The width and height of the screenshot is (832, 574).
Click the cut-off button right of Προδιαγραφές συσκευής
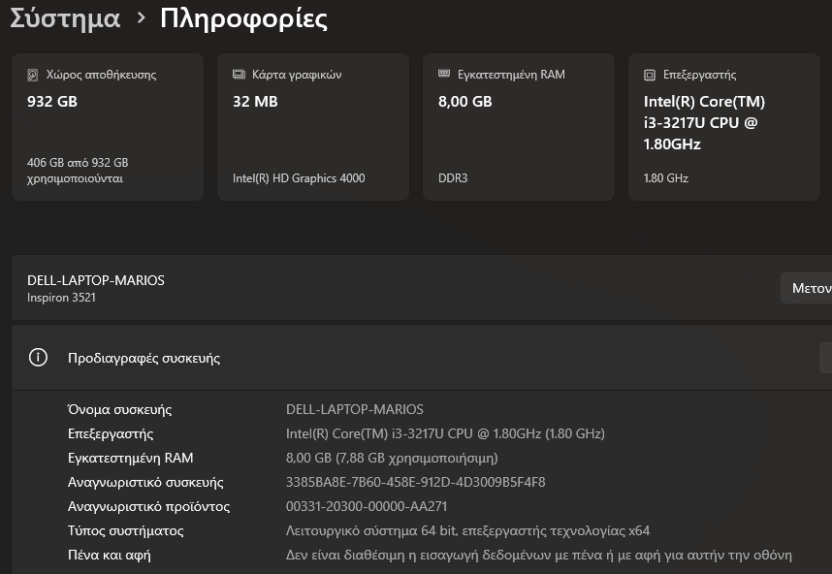pyautogui.click(x=825, y=358)
